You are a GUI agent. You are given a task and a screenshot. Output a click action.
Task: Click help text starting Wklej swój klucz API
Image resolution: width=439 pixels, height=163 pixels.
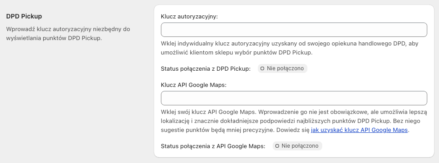(294, 121)
